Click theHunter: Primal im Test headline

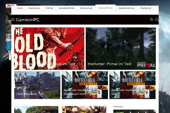click(x=109, y=64)
